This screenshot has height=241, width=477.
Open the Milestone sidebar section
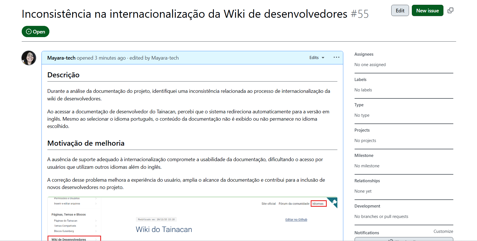pos(364,156)
